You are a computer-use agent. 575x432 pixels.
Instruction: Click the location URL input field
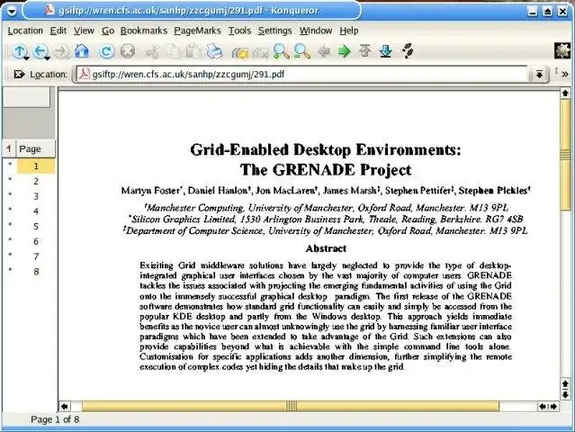pyautogui.click(x=301, y=74)
